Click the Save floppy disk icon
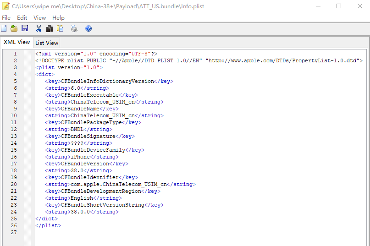This screenshot has width=370, height=246. (25, 28)
